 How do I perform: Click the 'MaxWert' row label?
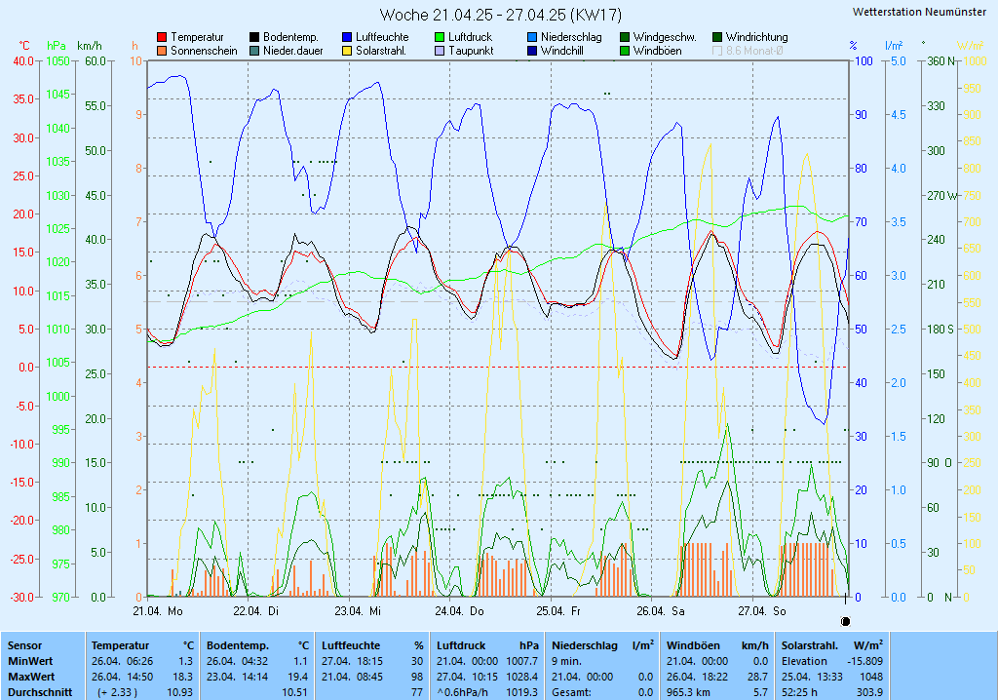tap(31, 677)
